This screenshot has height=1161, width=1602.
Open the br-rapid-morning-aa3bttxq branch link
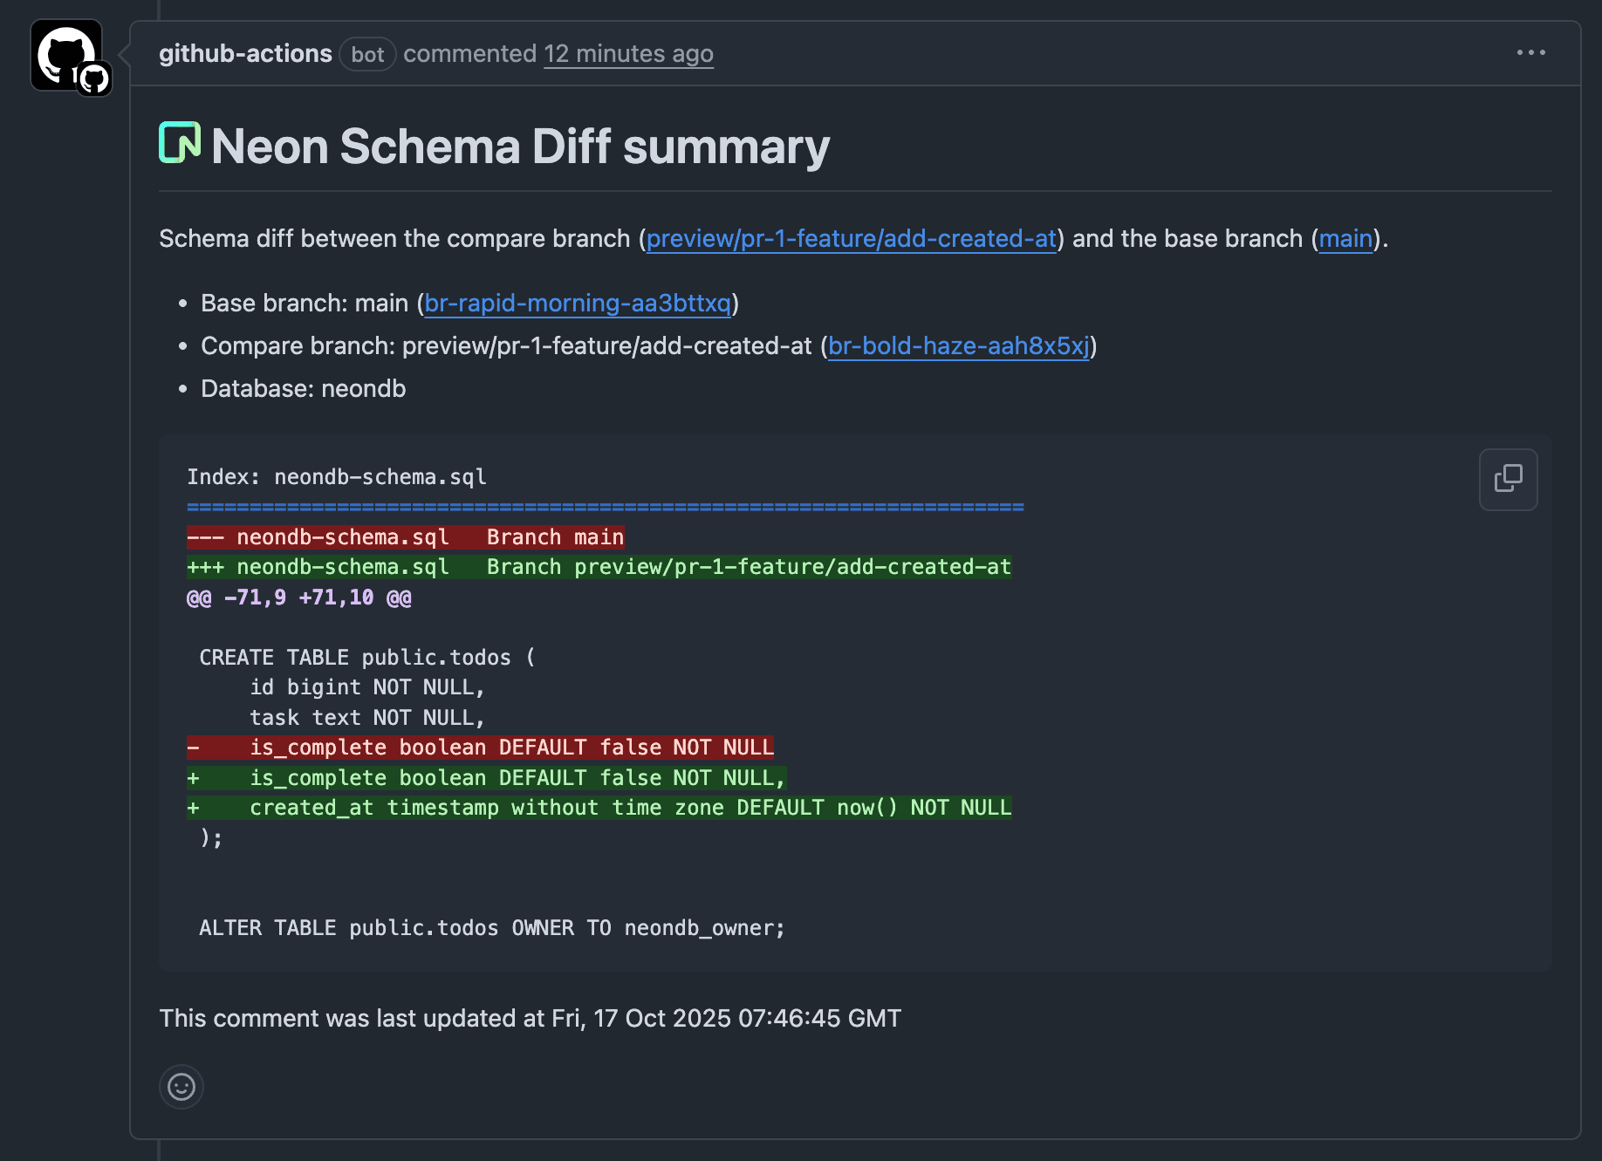[x=578, y=304]
